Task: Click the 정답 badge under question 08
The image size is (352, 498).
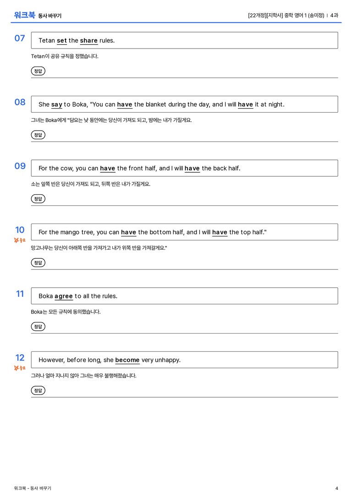Action: pyautogui.click(x=38, y=135)
